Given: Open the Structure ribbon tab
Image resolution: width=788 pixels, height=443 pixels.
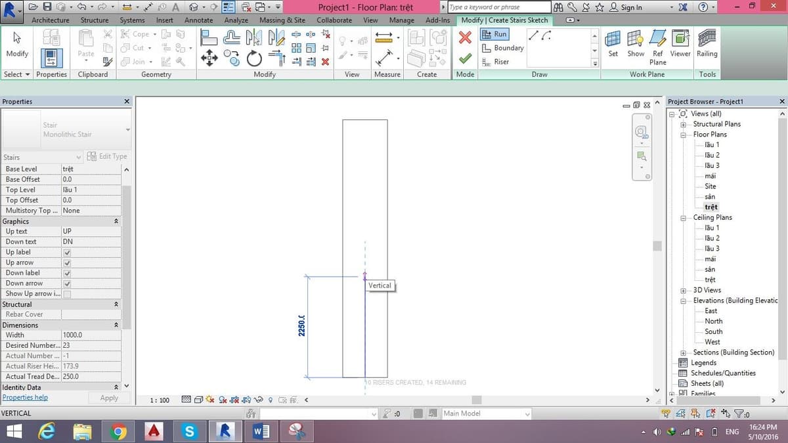Looking at the screenshot, I should tap(95, 20).
